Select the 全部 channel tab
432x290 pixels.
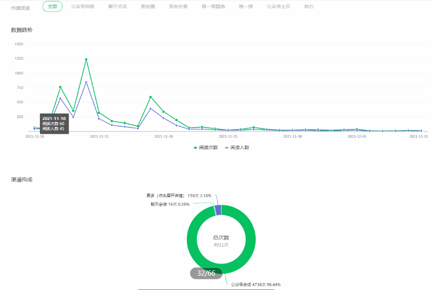pyautogui.click(x=52, y=6)
